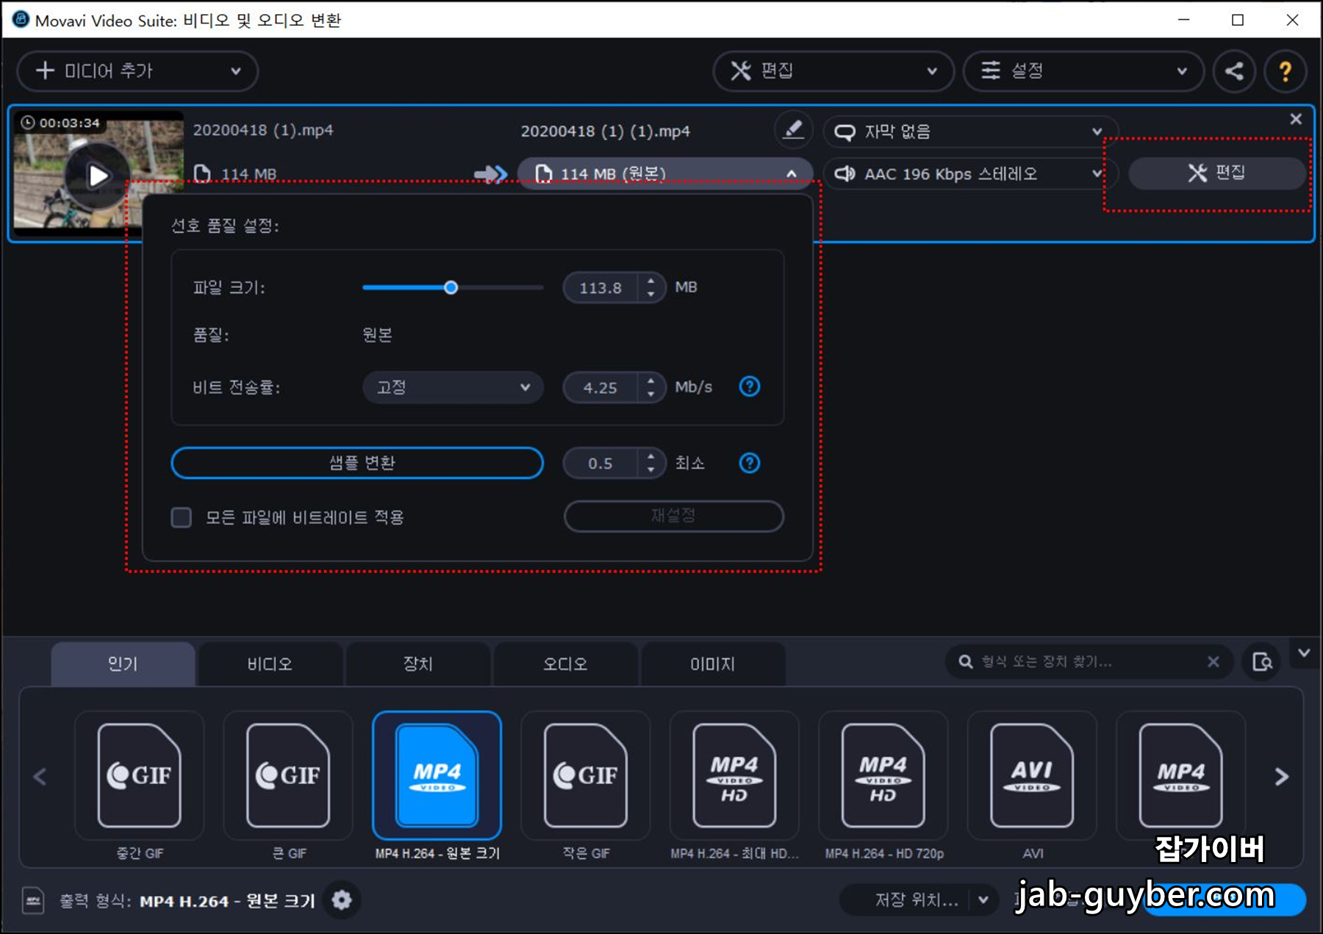The image size is (1323, 934).
Task: Select MP4 H.264 HD 720p format icon
Action: [883, 776]
